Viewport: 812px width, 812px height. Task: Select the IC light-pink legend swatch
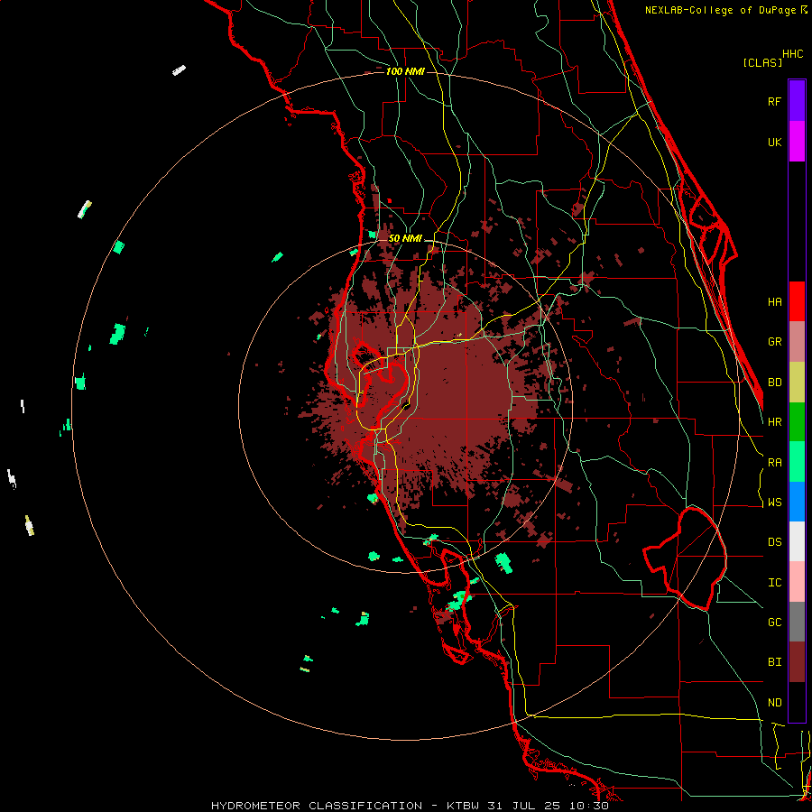point(797,582)
